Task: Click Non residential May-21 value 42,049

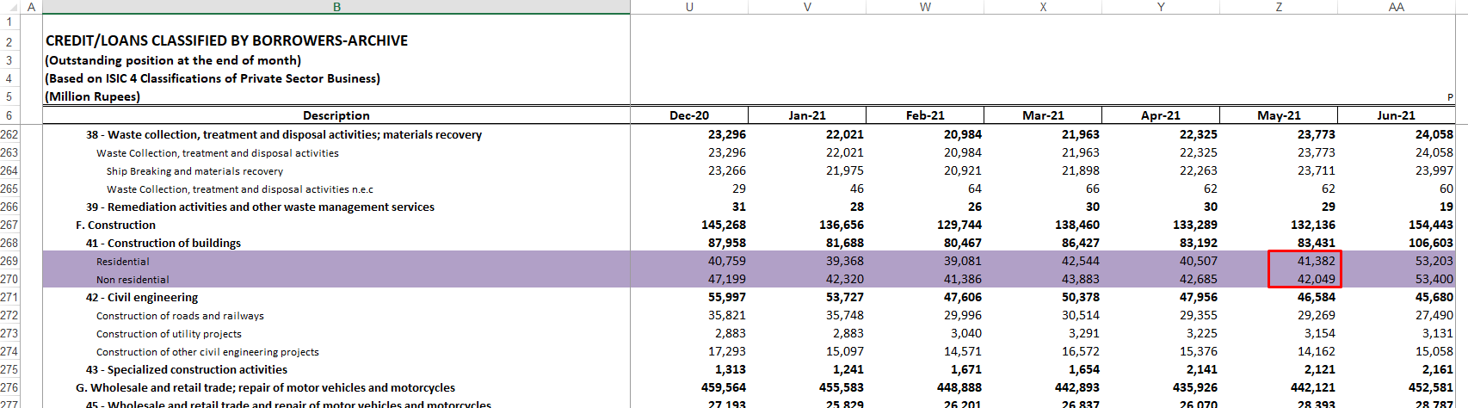Action: coord(1316,279)
